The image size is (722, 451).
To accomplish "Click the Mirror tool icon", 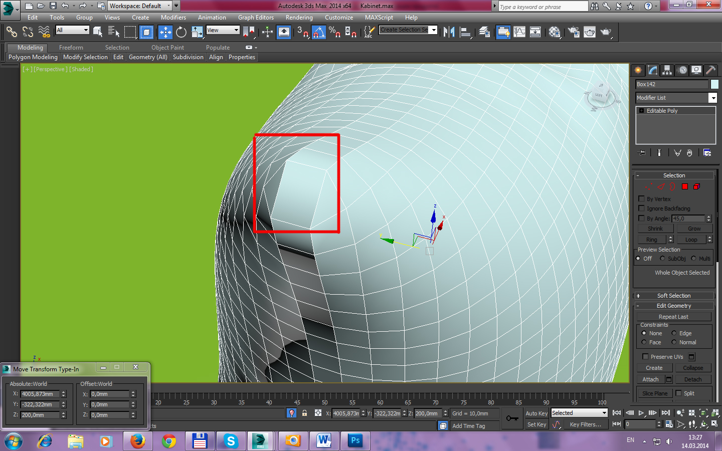I will 449,32.
